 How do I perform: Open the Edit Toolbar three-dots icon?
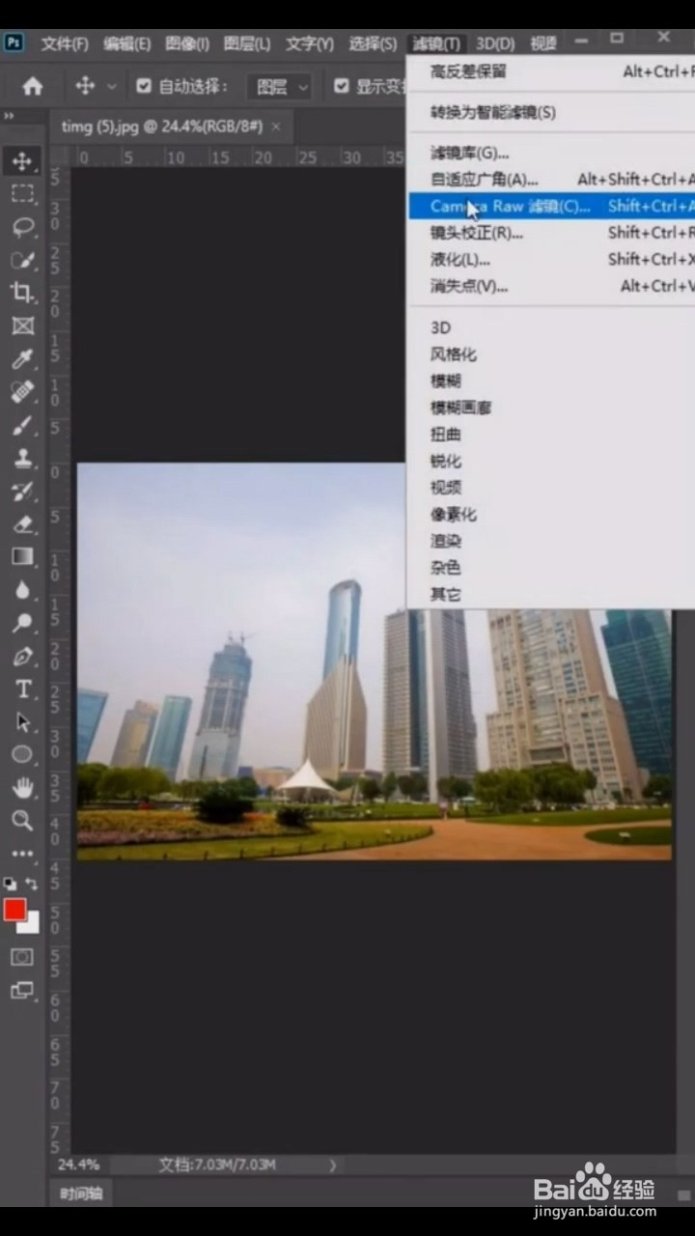coord(22,854)
